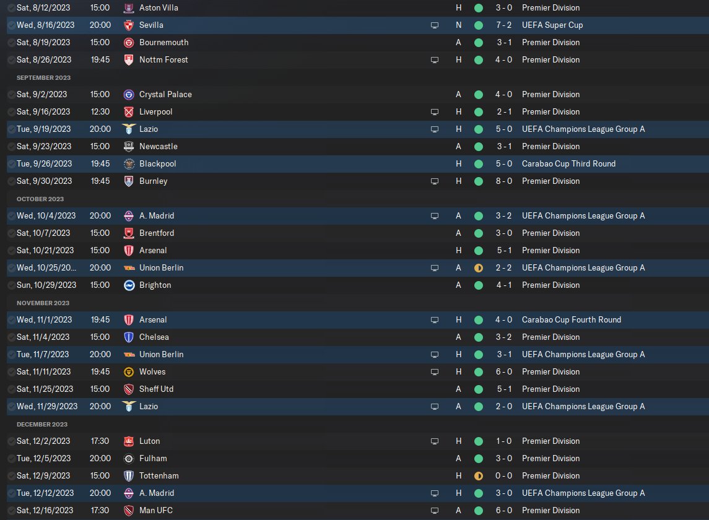The image size is (709, 520).
Task: Click the Tottenham club crest
Action: tap(129, 475)
